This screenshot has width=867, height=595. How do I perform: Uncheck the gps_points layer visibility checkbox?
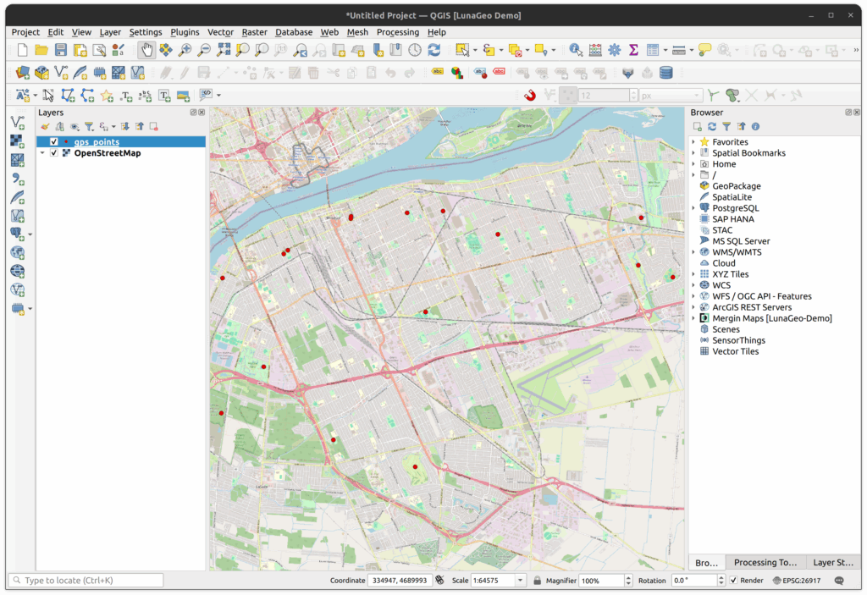tap(54, 142)
